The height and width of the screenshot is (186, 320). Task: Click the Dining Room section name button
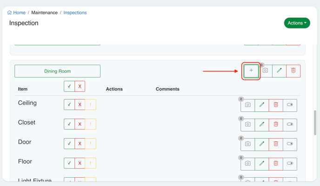point(58,71)
